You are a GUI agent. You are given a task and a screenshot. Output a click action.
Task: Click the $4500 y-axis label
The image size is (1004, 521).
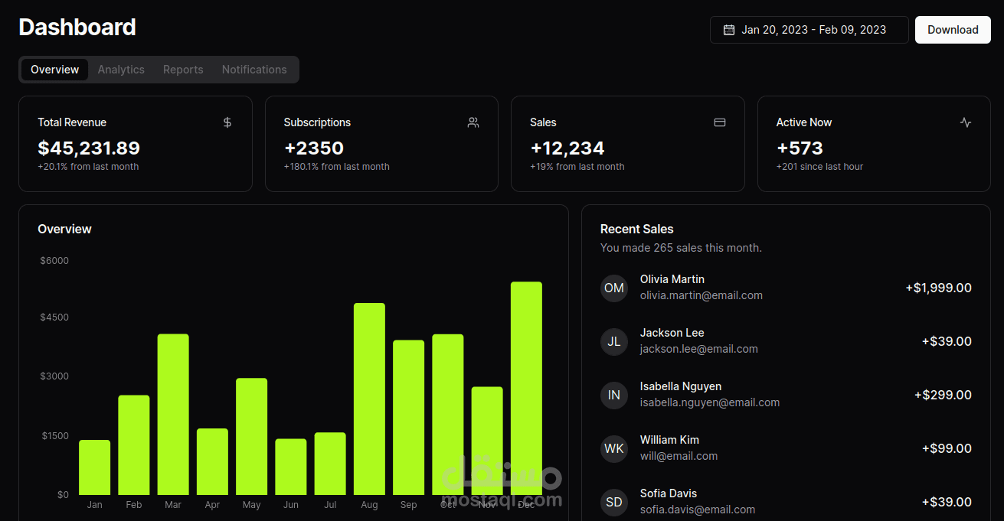point(54,317)
